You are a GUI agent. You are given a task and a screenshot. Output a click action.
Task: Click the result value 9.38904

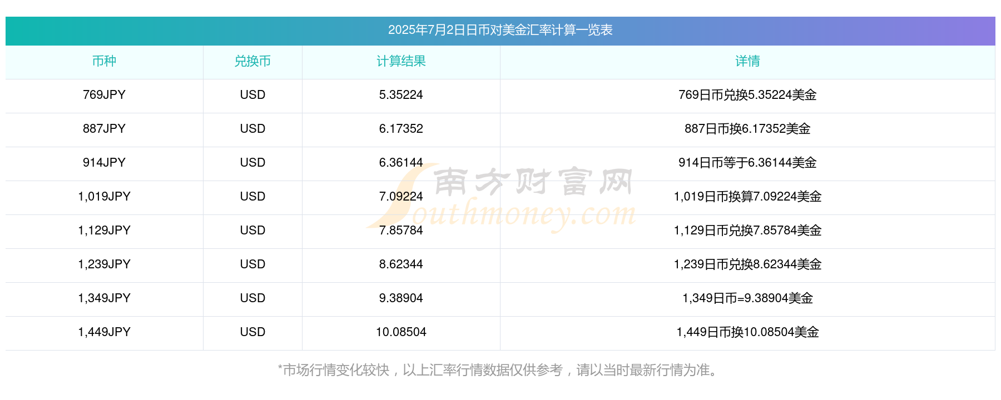point(401,298)
